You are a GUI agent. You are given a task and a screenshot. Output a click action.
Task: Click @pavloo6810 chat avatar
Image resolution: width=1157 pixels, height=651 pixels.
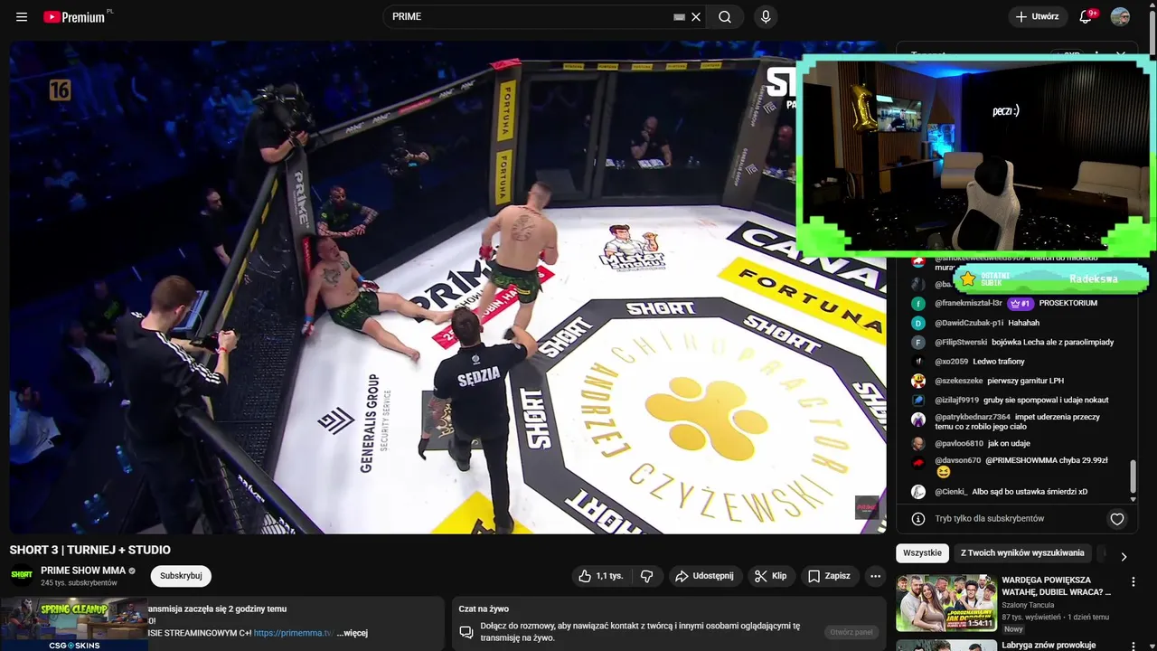coord(918,444)
